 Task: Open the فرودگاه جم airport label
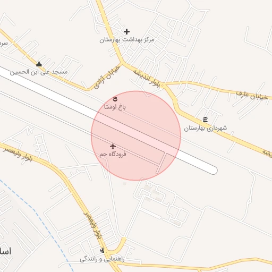point(113,155)
